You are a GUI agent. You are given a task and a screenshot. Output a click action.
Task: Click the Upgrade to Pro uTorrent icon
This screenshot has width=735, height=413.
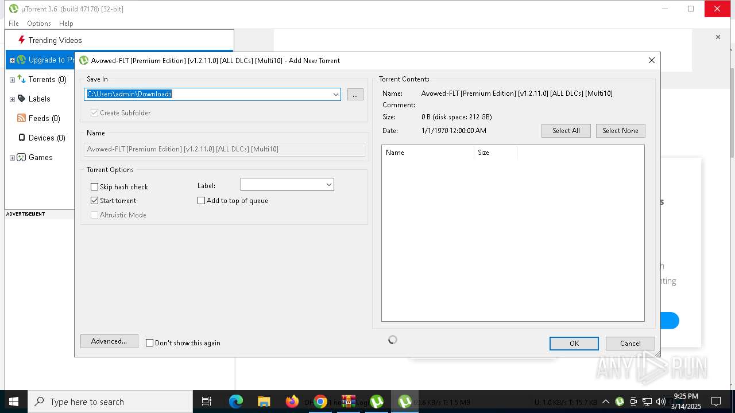click(x=22, y=60)
